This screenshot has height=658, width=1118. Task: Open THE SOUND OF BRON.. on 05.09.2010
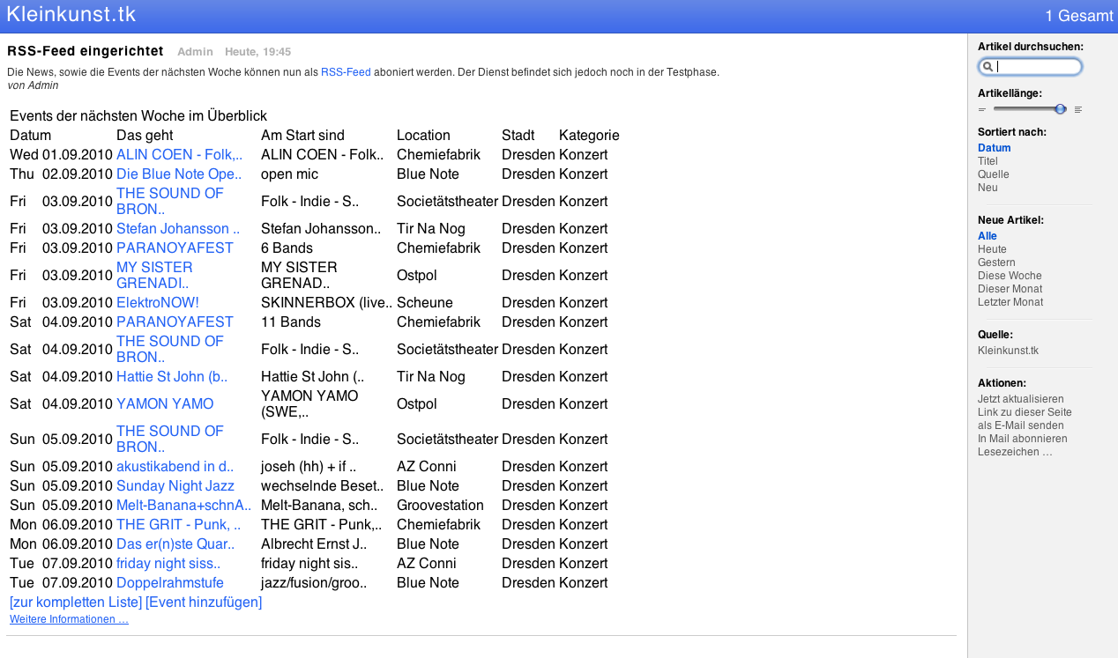point(170,439)
